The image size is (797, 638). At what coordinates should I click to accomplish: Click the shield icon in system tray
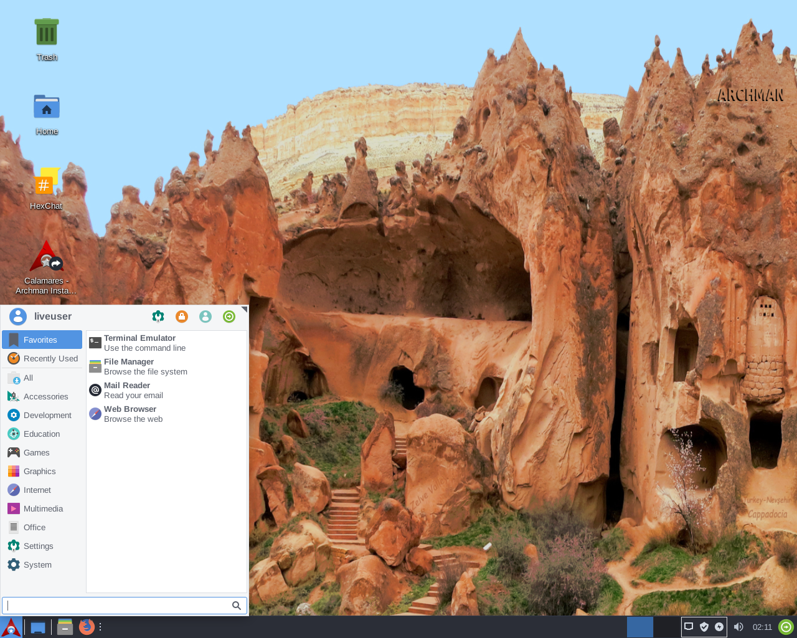pos(704,627)
